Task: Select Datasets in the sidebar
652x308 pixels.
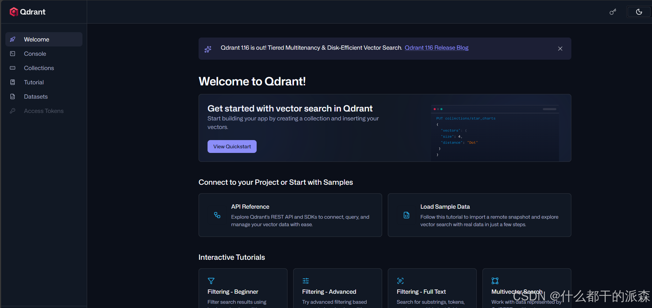Action: 44,96
